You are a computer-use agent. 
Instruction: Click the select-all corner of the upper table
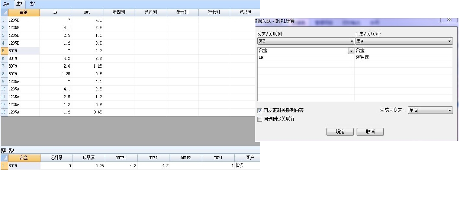click(x=4, y=13)
